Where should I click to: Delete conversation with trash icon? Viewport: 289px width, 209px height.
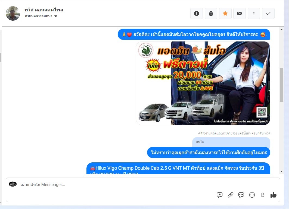(x=211, y=14)
